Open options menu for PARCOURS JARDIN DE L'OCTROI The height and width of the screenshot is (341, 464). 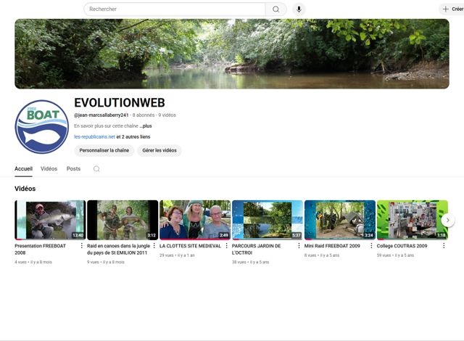[299, 246]
